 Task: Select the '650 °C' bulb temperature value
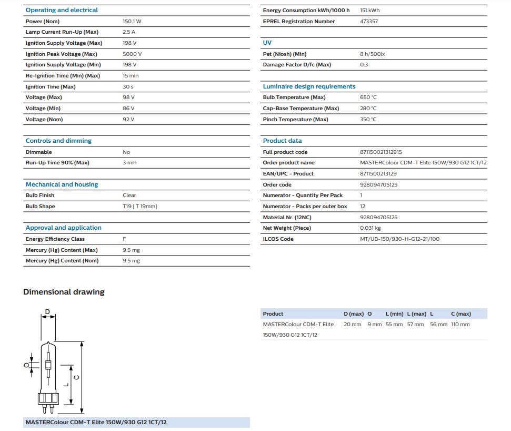tap(368, 97)
